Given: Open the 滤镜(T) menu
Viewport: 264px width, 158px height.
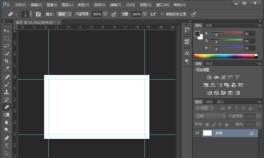Looking at the screenshot, I should coord(115,5).
